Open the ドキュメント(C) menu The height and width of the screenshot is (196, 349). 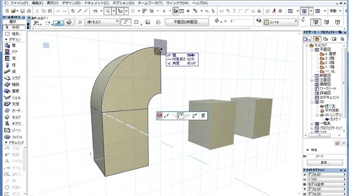point(97,3)
